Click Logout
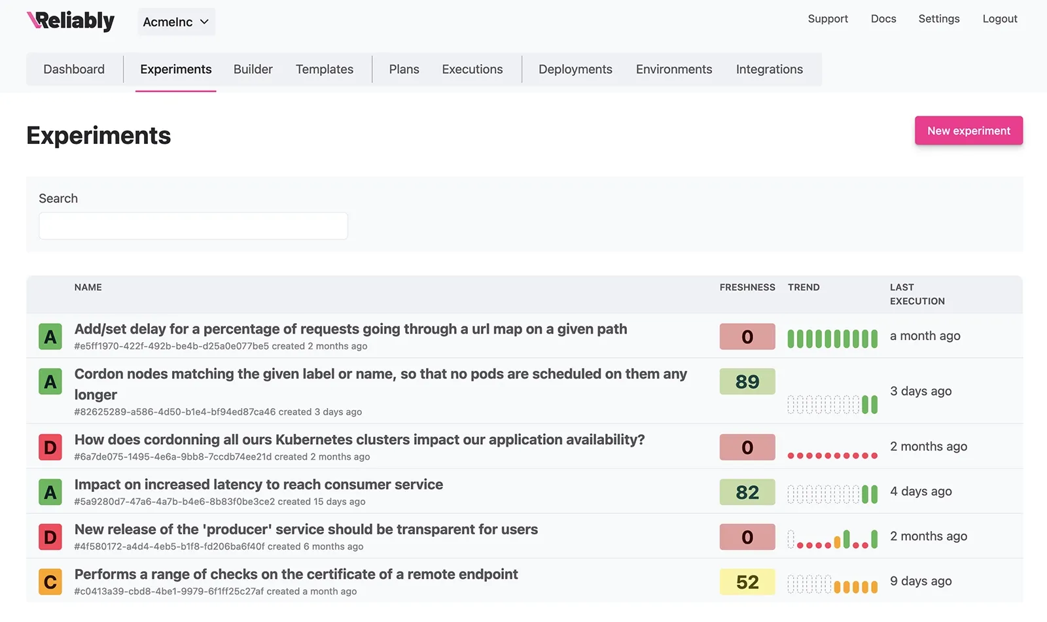The image size is (1047, 622). tap(1000, 19)
